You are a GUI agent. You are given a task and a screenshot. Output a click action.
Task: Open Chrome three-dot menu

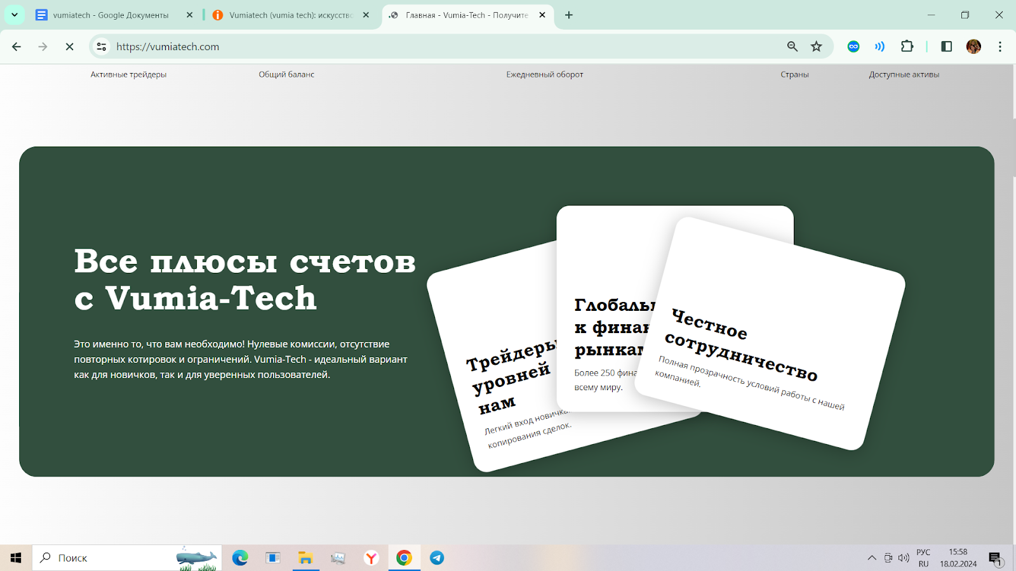tap(1000, 46)
